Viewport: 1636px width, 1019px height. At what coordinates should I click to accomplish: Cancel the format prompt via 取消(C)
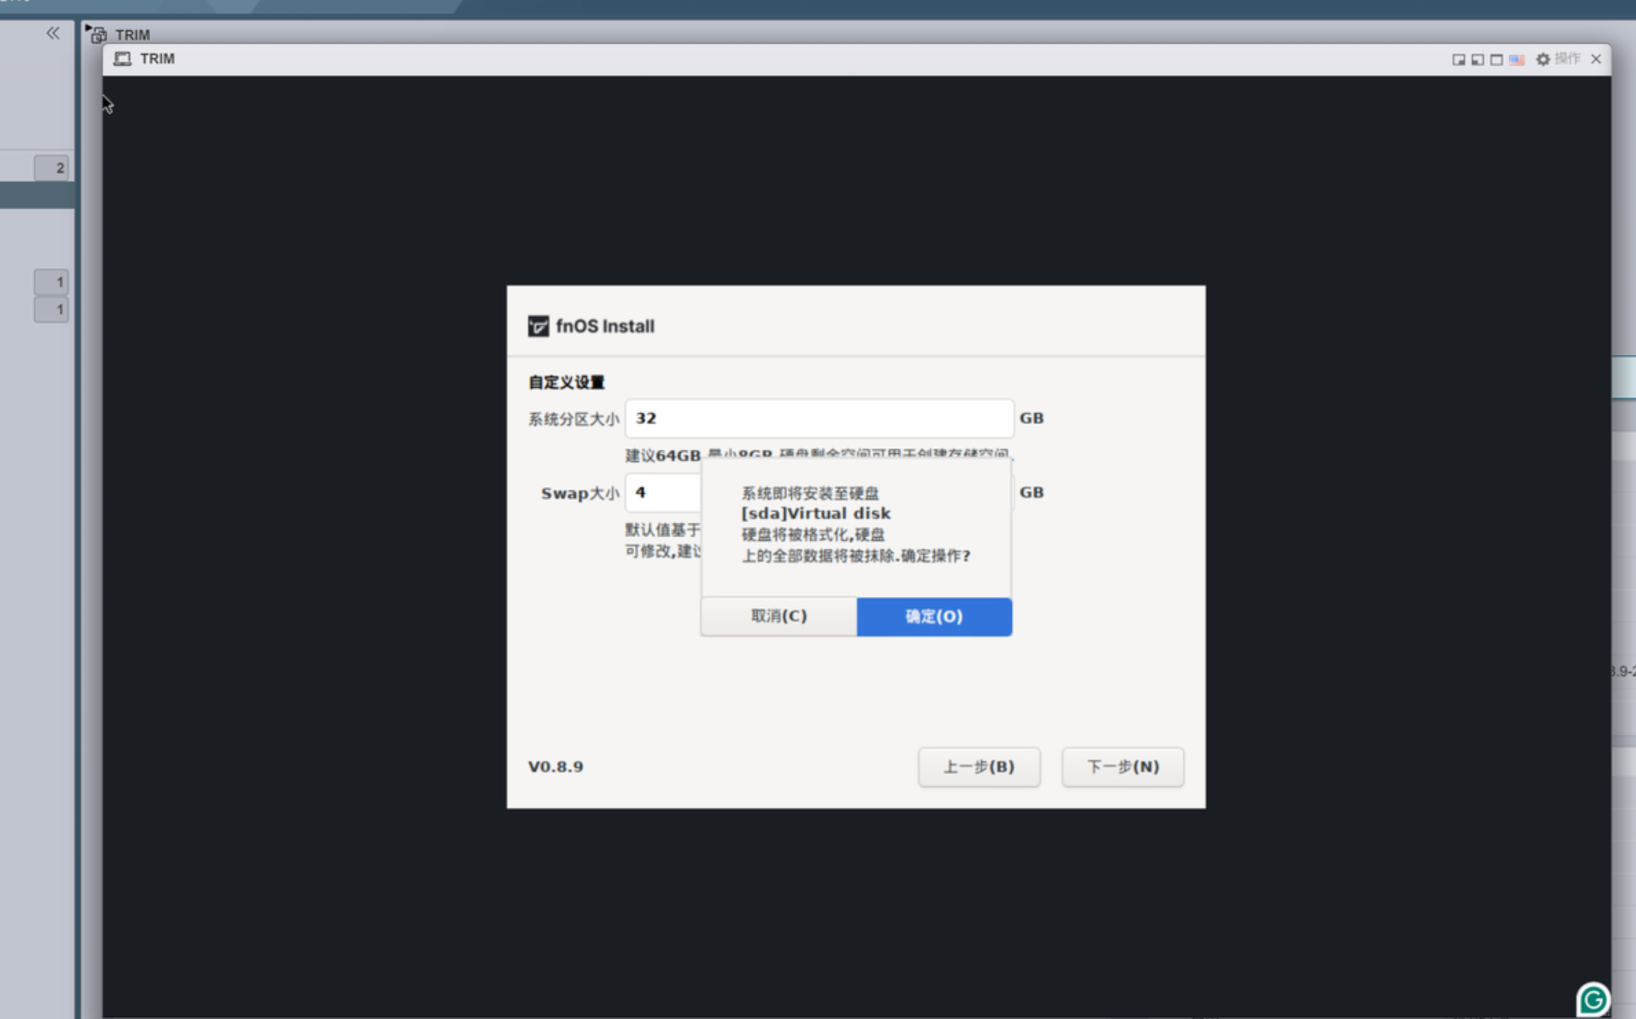(779, 616)
